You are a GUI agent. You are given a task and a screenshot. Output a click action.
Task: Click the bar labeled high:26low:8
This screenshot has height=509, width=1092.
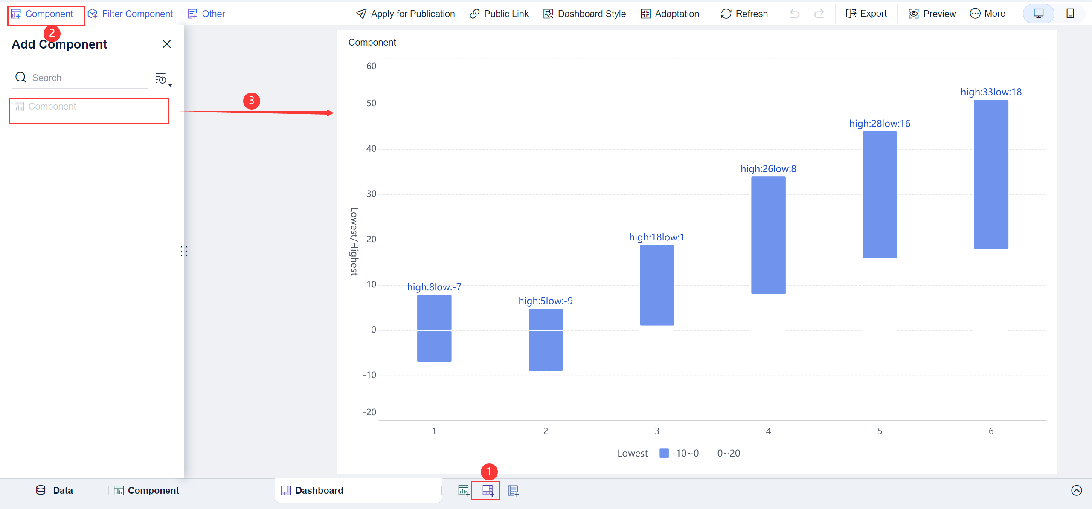click(x=768, y=235)
